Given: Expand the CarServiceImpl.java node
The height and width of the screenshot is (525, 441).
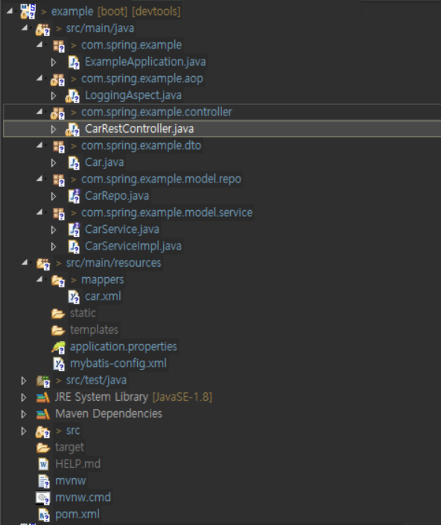Looking at the screenshot, I should (53, 247).
